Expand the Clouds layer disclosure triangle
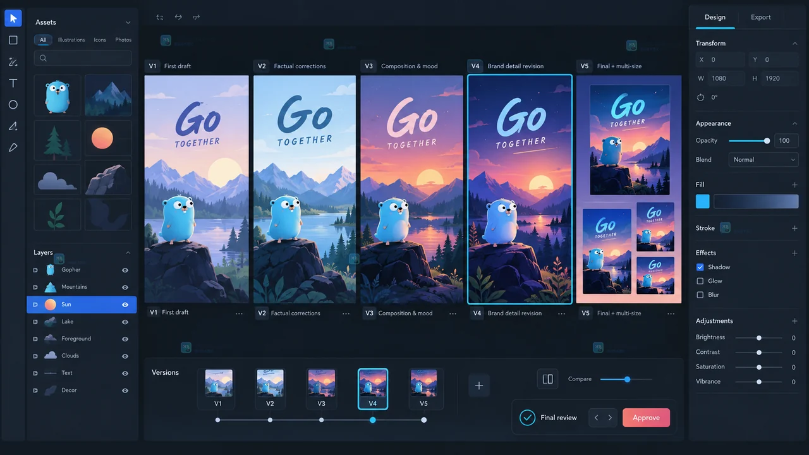The height and width of the screenshot is (455, 809). (x=35, y=356)
